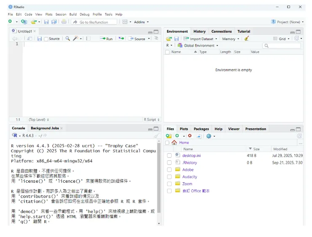Open Memory usage dropdown

(231, 39)
